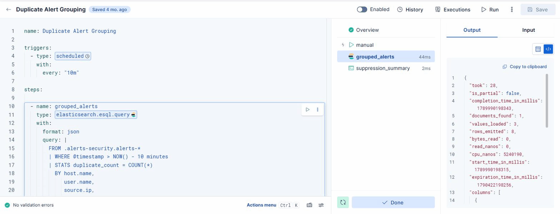Toggle the Enabled workflow switch

pyautogui.click(x=362, y=9)
